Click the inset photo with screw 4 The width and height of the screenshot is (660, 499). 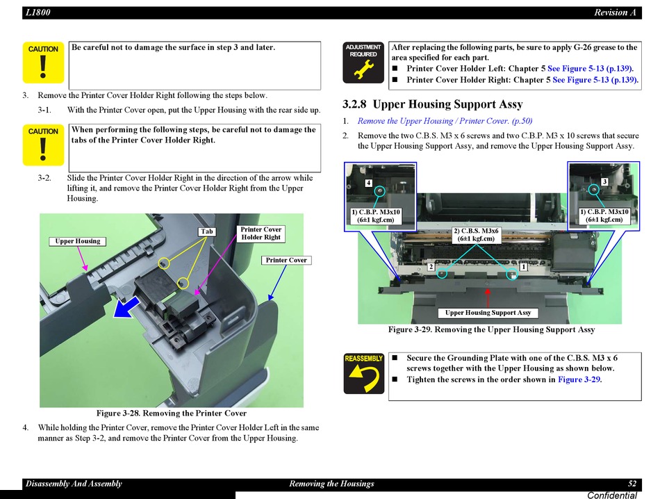click(x=381, y=197)
